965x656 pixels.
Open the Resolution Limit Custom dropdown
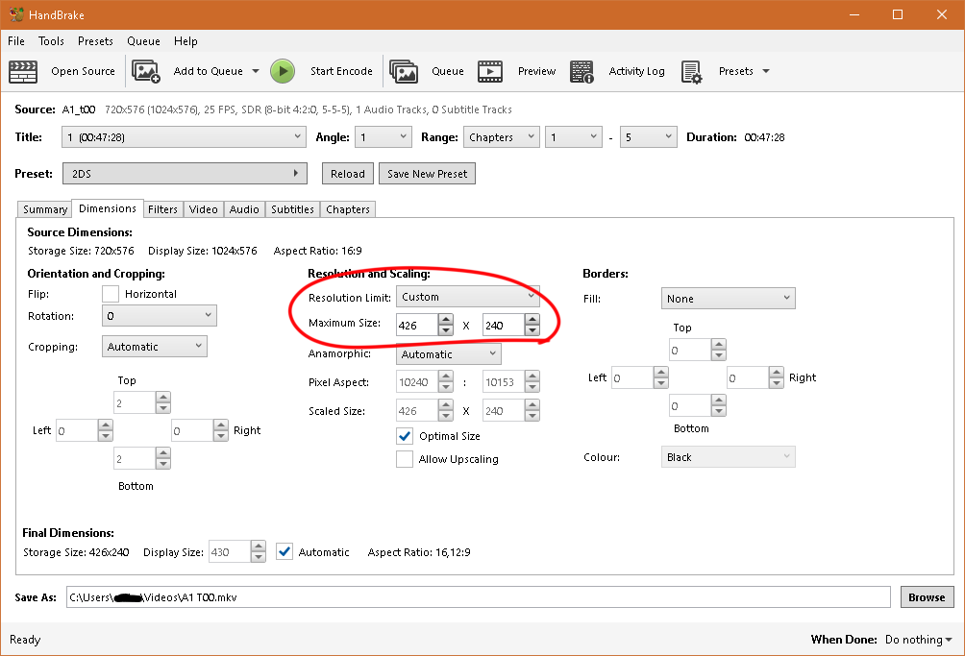click(x=468, y=297)
